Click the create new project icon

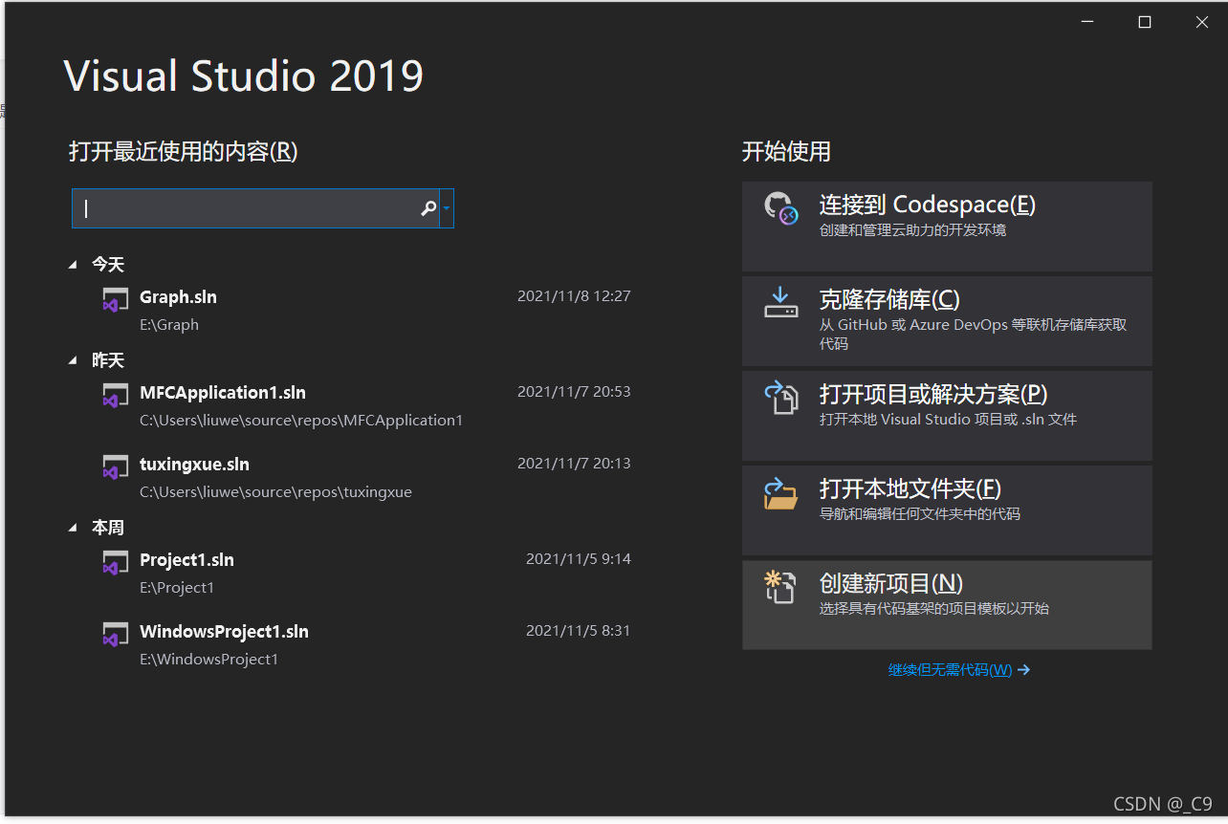pyautogui.click(x=780, y=587)
